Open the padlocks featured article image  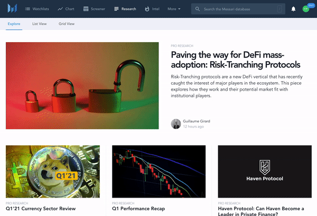coord(82,85)
